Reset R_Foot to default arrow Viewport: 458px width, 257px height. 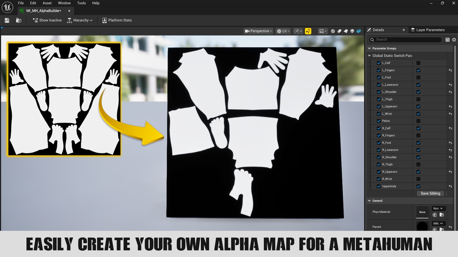(x=450, y=143)
